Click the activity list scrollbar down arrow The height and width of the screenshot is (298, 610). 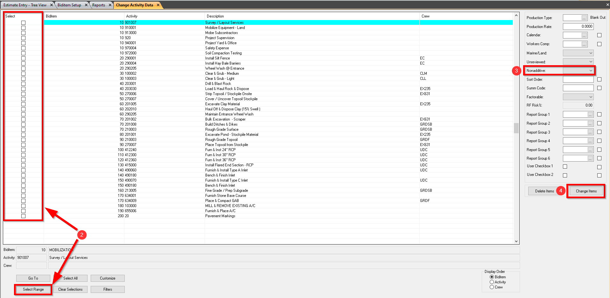[516, 241]
